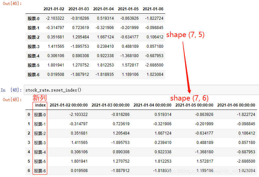
Task: Click 股票-0 in the index column
Action: coord(40,115)
